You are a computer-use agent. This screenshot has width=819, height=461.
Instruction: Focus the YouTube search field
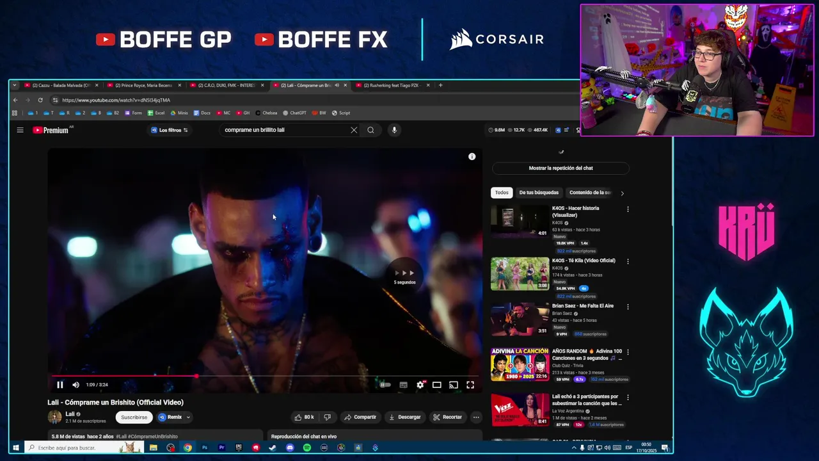coord(285,130)
